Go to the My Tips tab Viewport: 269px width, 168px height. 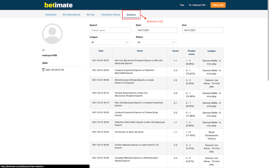(x=90, y=15)
